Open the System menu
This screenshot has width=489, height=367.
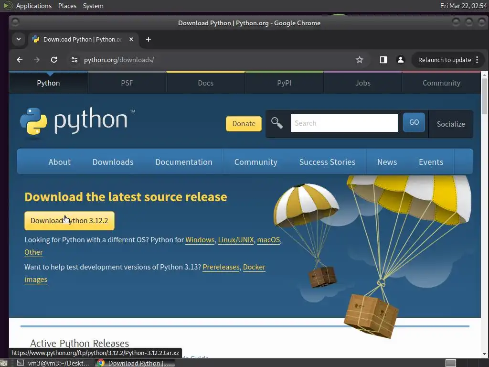[x=93, y=6]
